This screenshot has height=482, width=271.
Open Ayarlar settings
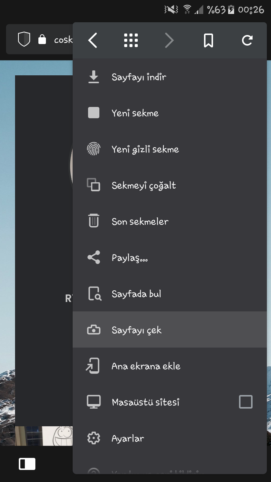coord(170,439)
